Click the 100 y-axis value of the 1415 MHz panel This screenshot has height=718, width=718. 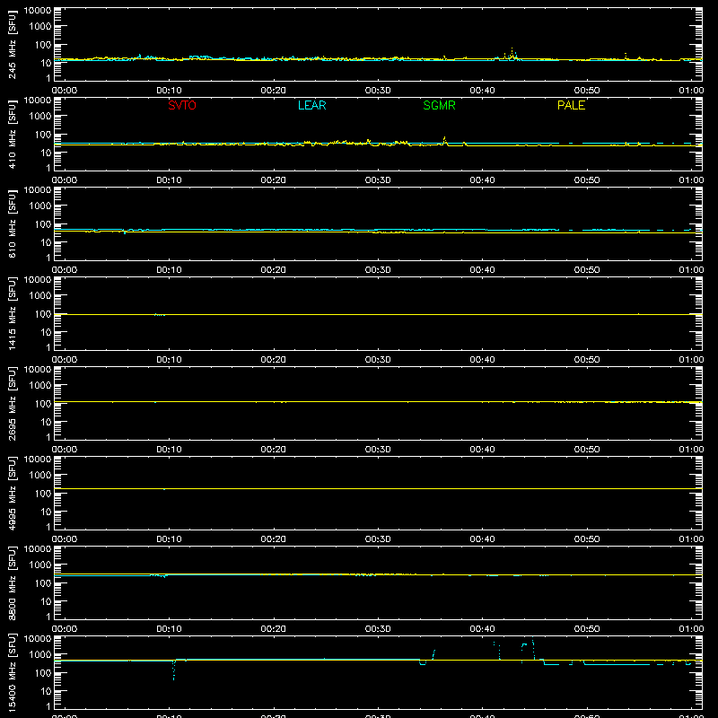click(43, 314)
